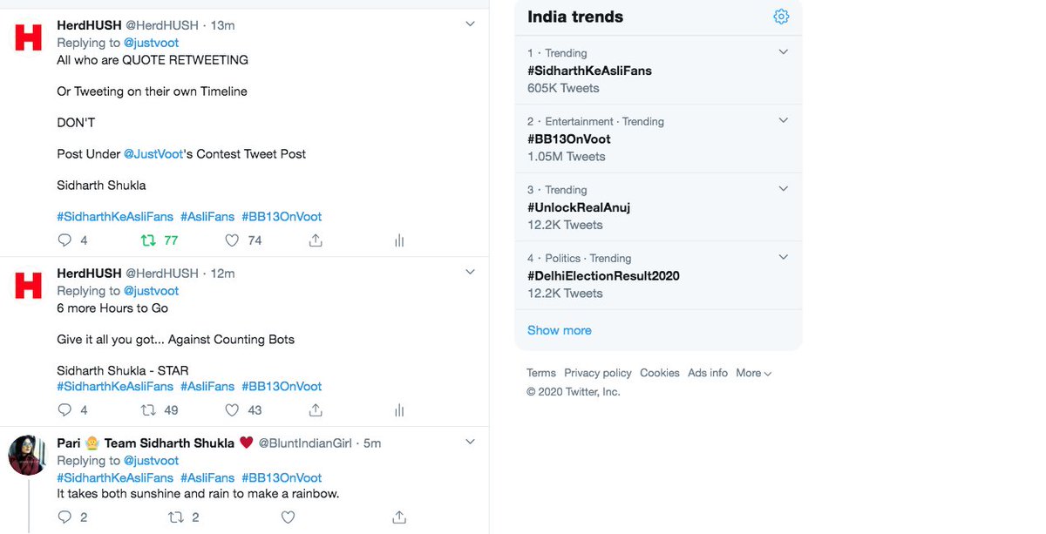The height and width of the screenshot is (534, 1046).
Task: Click the '605K Tweets' count
Action: click(563, 88)
